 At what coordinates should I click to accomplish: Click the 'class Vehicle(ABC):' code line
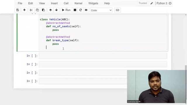coord(55,20)
